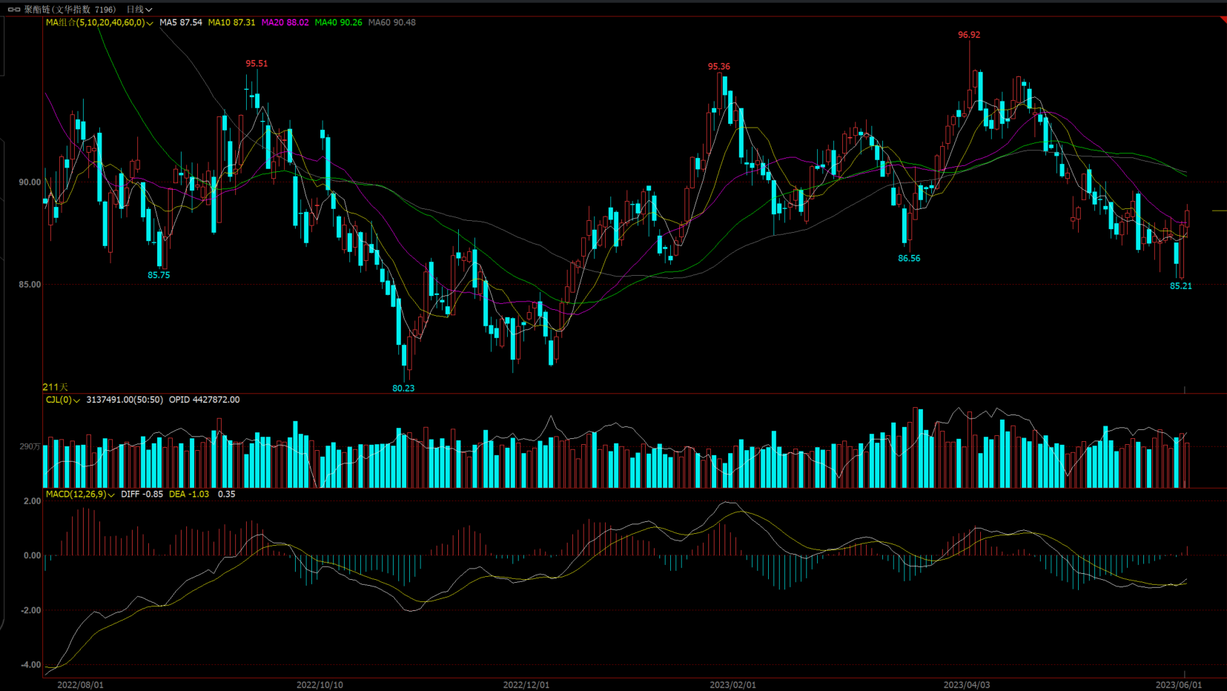This screenshot has width=1227, height=691.
Task: Click the MA5 87.54 label
Action: 181,23
